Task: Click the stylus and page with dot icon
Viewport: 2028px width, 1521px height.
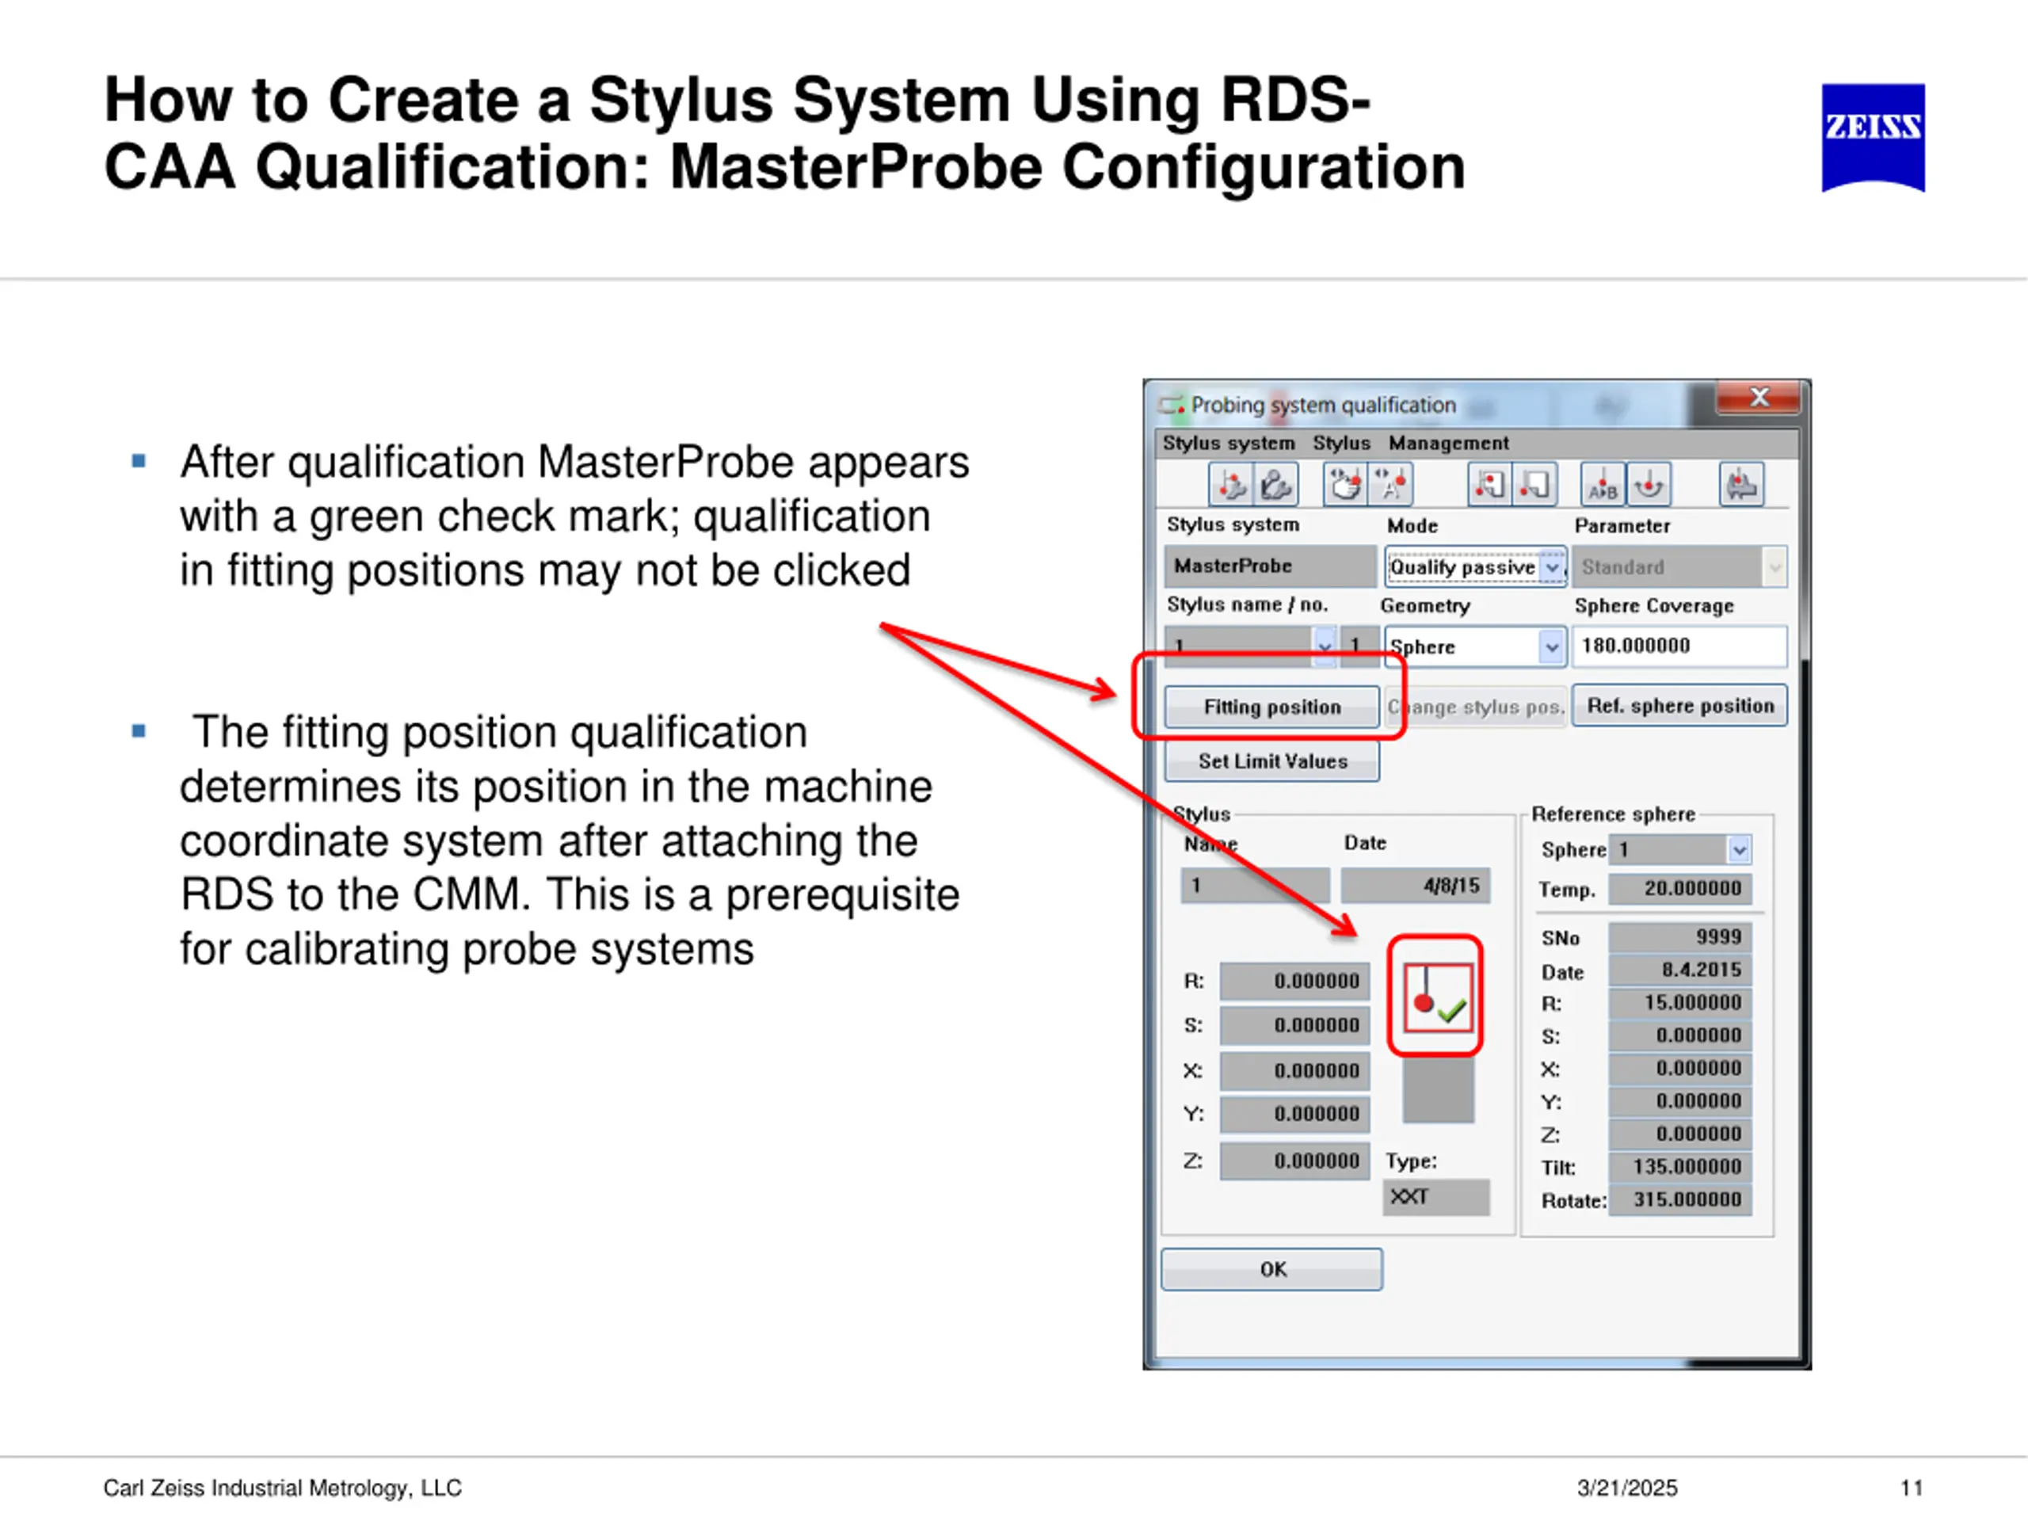Action: (1490, 484)
